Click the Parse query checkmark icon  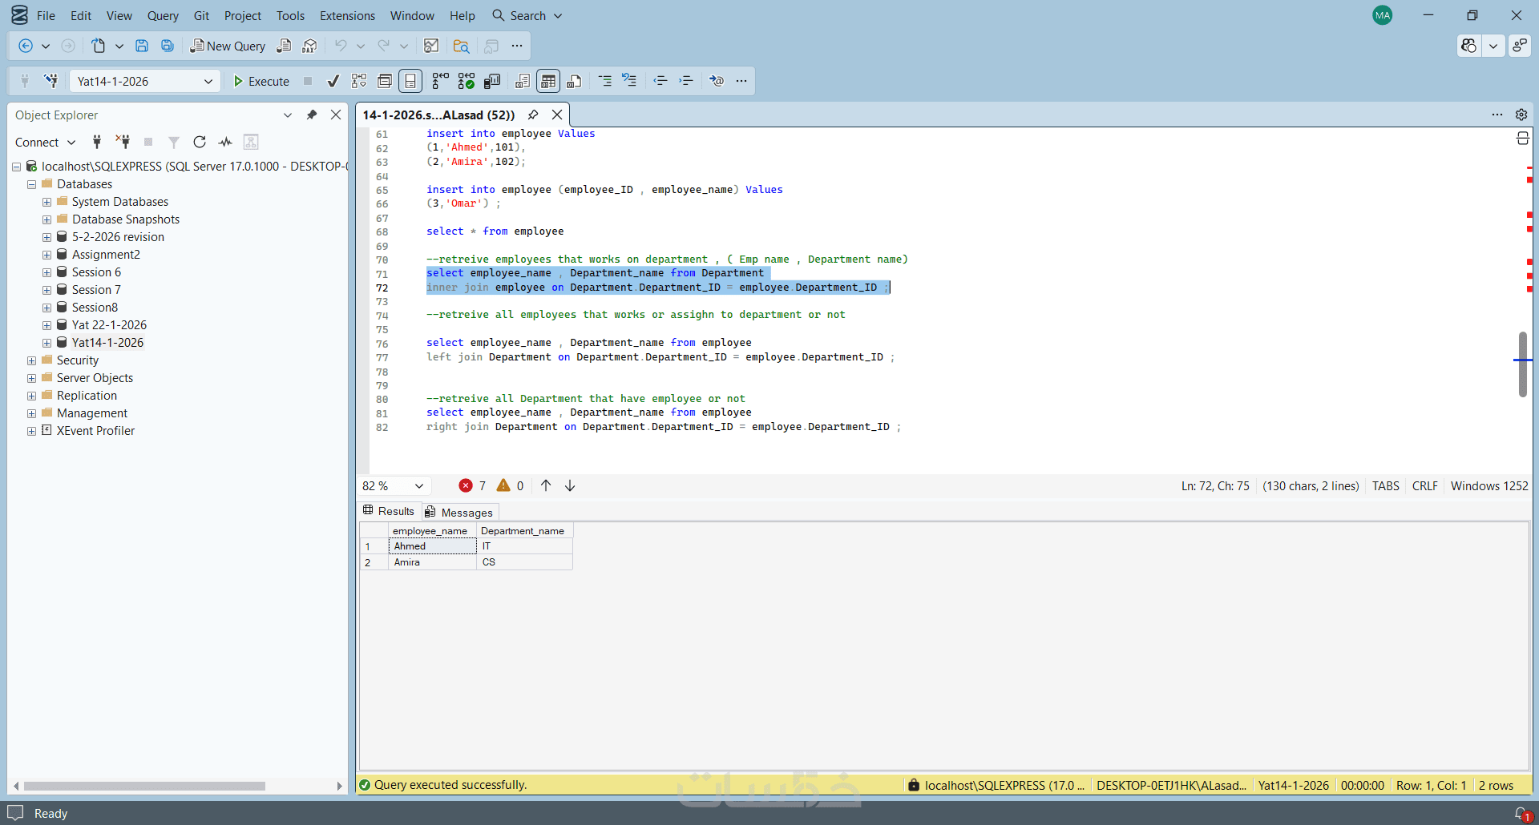pos(333,81)
